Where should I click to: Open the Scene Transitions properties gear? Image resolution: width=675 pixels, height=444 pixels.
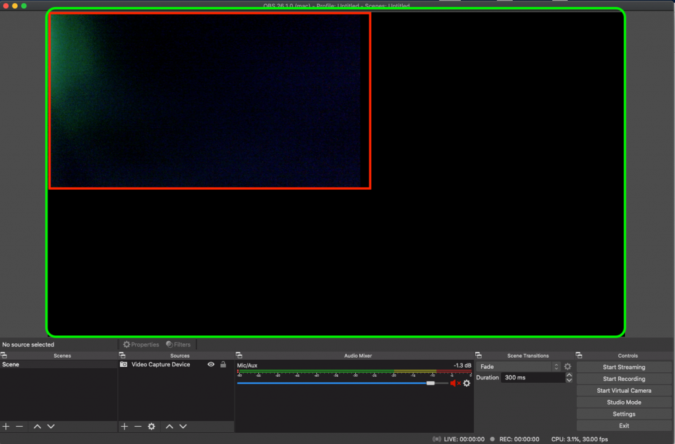568,367
